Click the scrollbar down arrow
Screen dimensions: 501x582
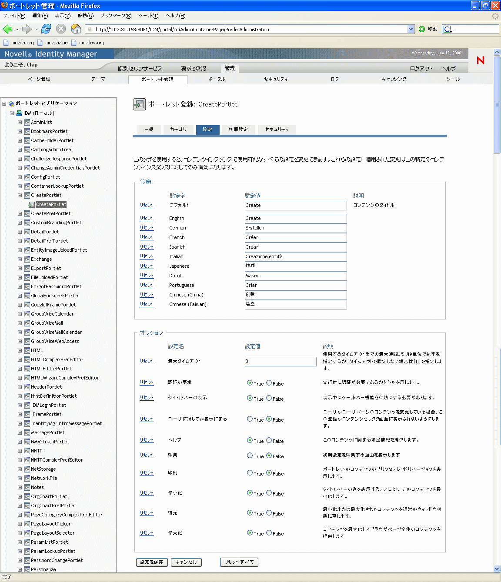497,569
